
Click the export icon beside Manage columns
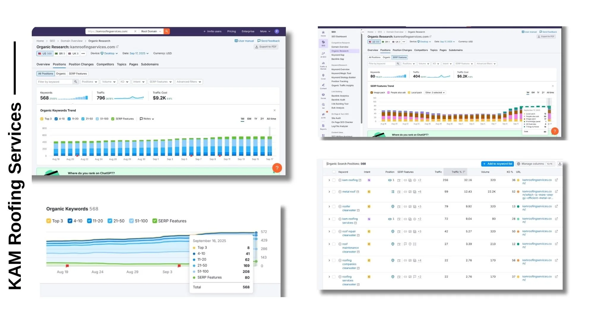tap(560, 164)
